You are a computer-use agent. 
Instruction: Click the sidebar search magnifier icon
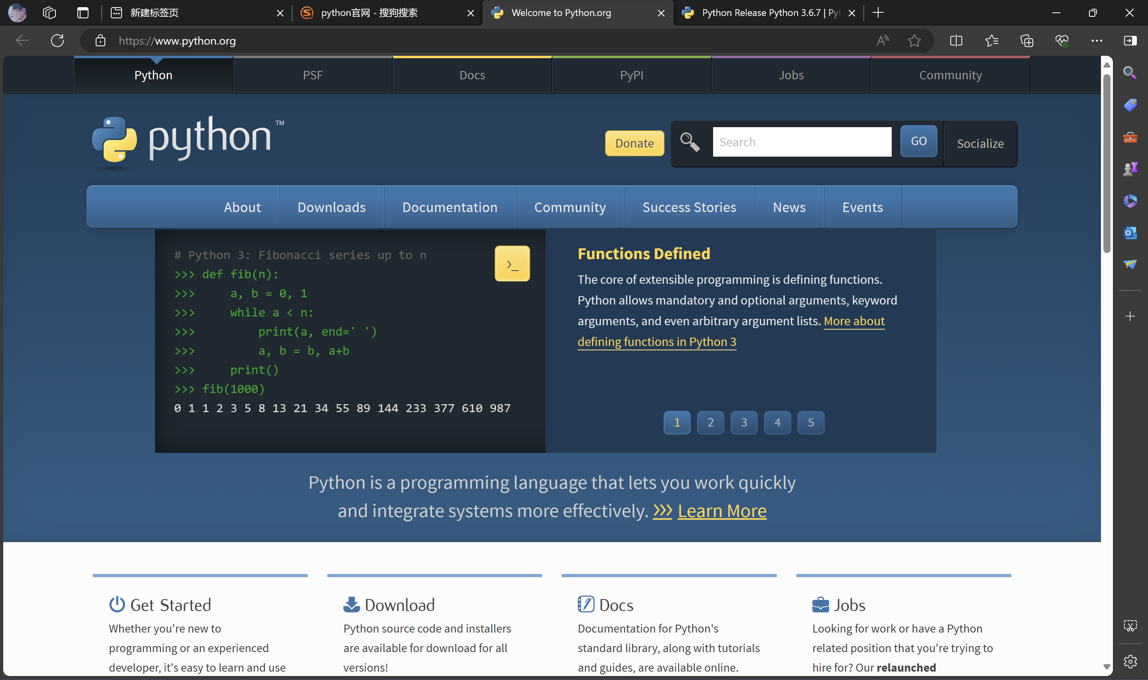(1130, 73)
